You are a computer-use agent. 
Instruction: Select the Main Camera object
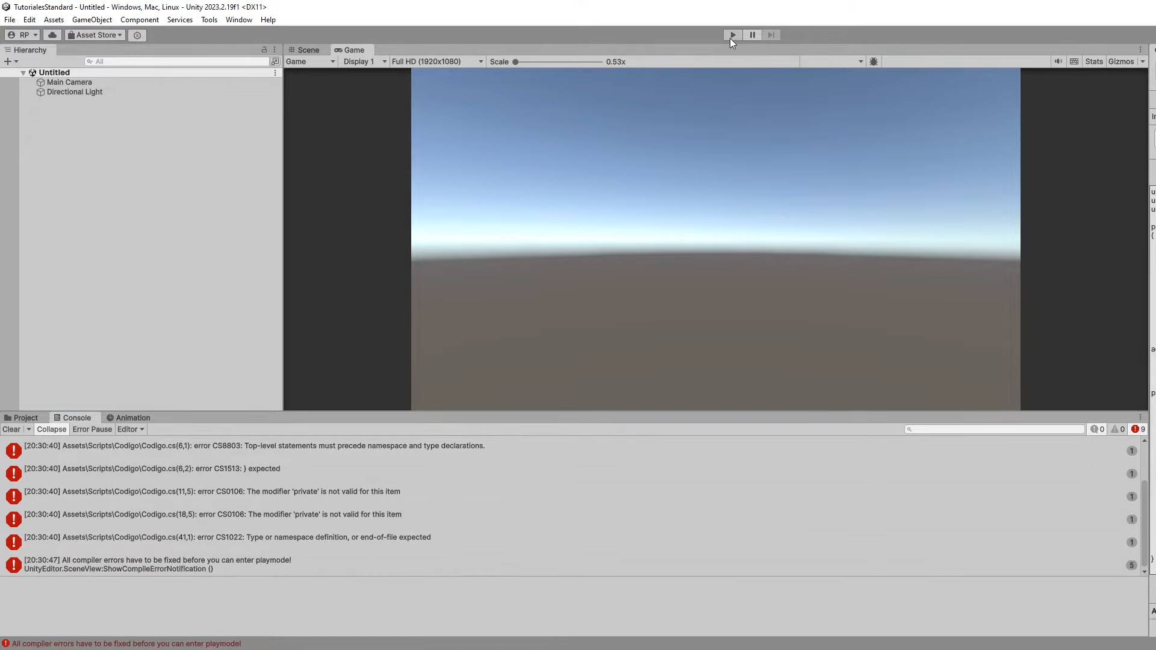pyautogui.click(x=69, y=82)
